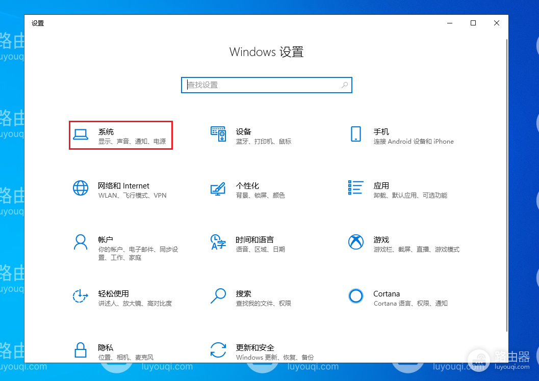539x381 pixels.
Task: Open 隐私 settings title
Action: [x=106, y=348]
